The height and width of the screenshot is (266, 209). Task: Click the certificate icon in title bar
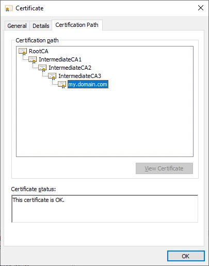[x=9, y=8]
